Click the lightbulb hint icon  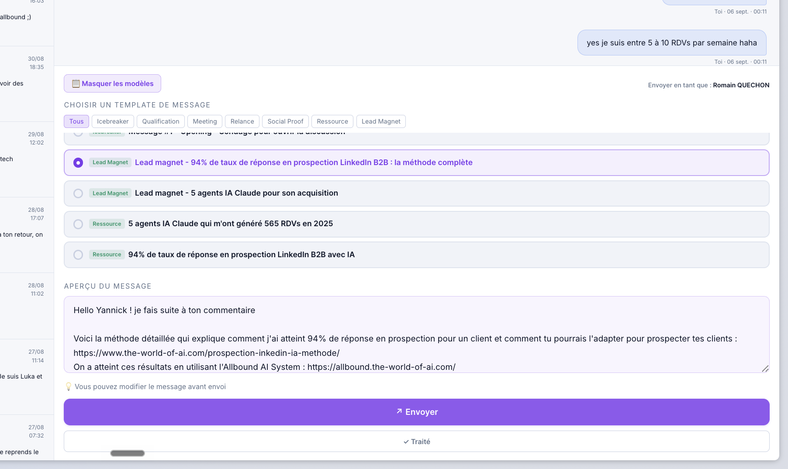click(68, 386)
